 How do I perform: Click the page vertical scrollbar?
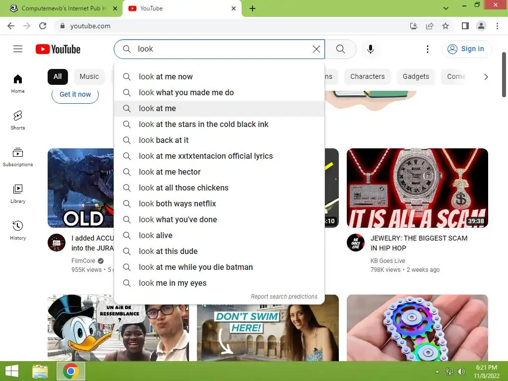tap(504, 74)
